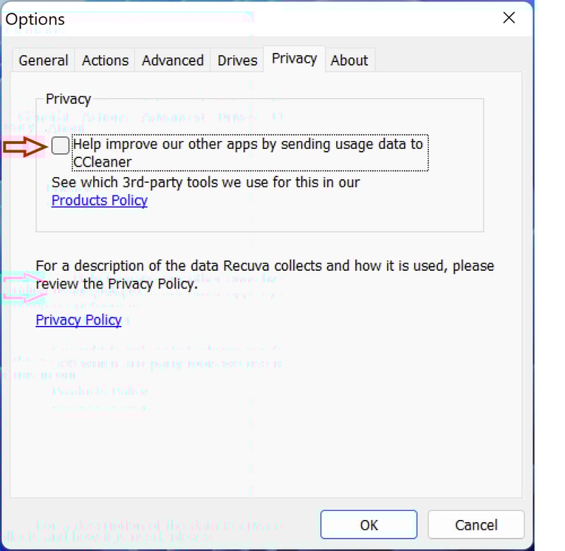Click the Recuva data collection description paragraph

pos(265,275)
